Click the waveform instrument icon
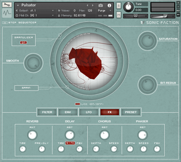The height and width of the screenshot is (162, 181). (x=7, y=13)
